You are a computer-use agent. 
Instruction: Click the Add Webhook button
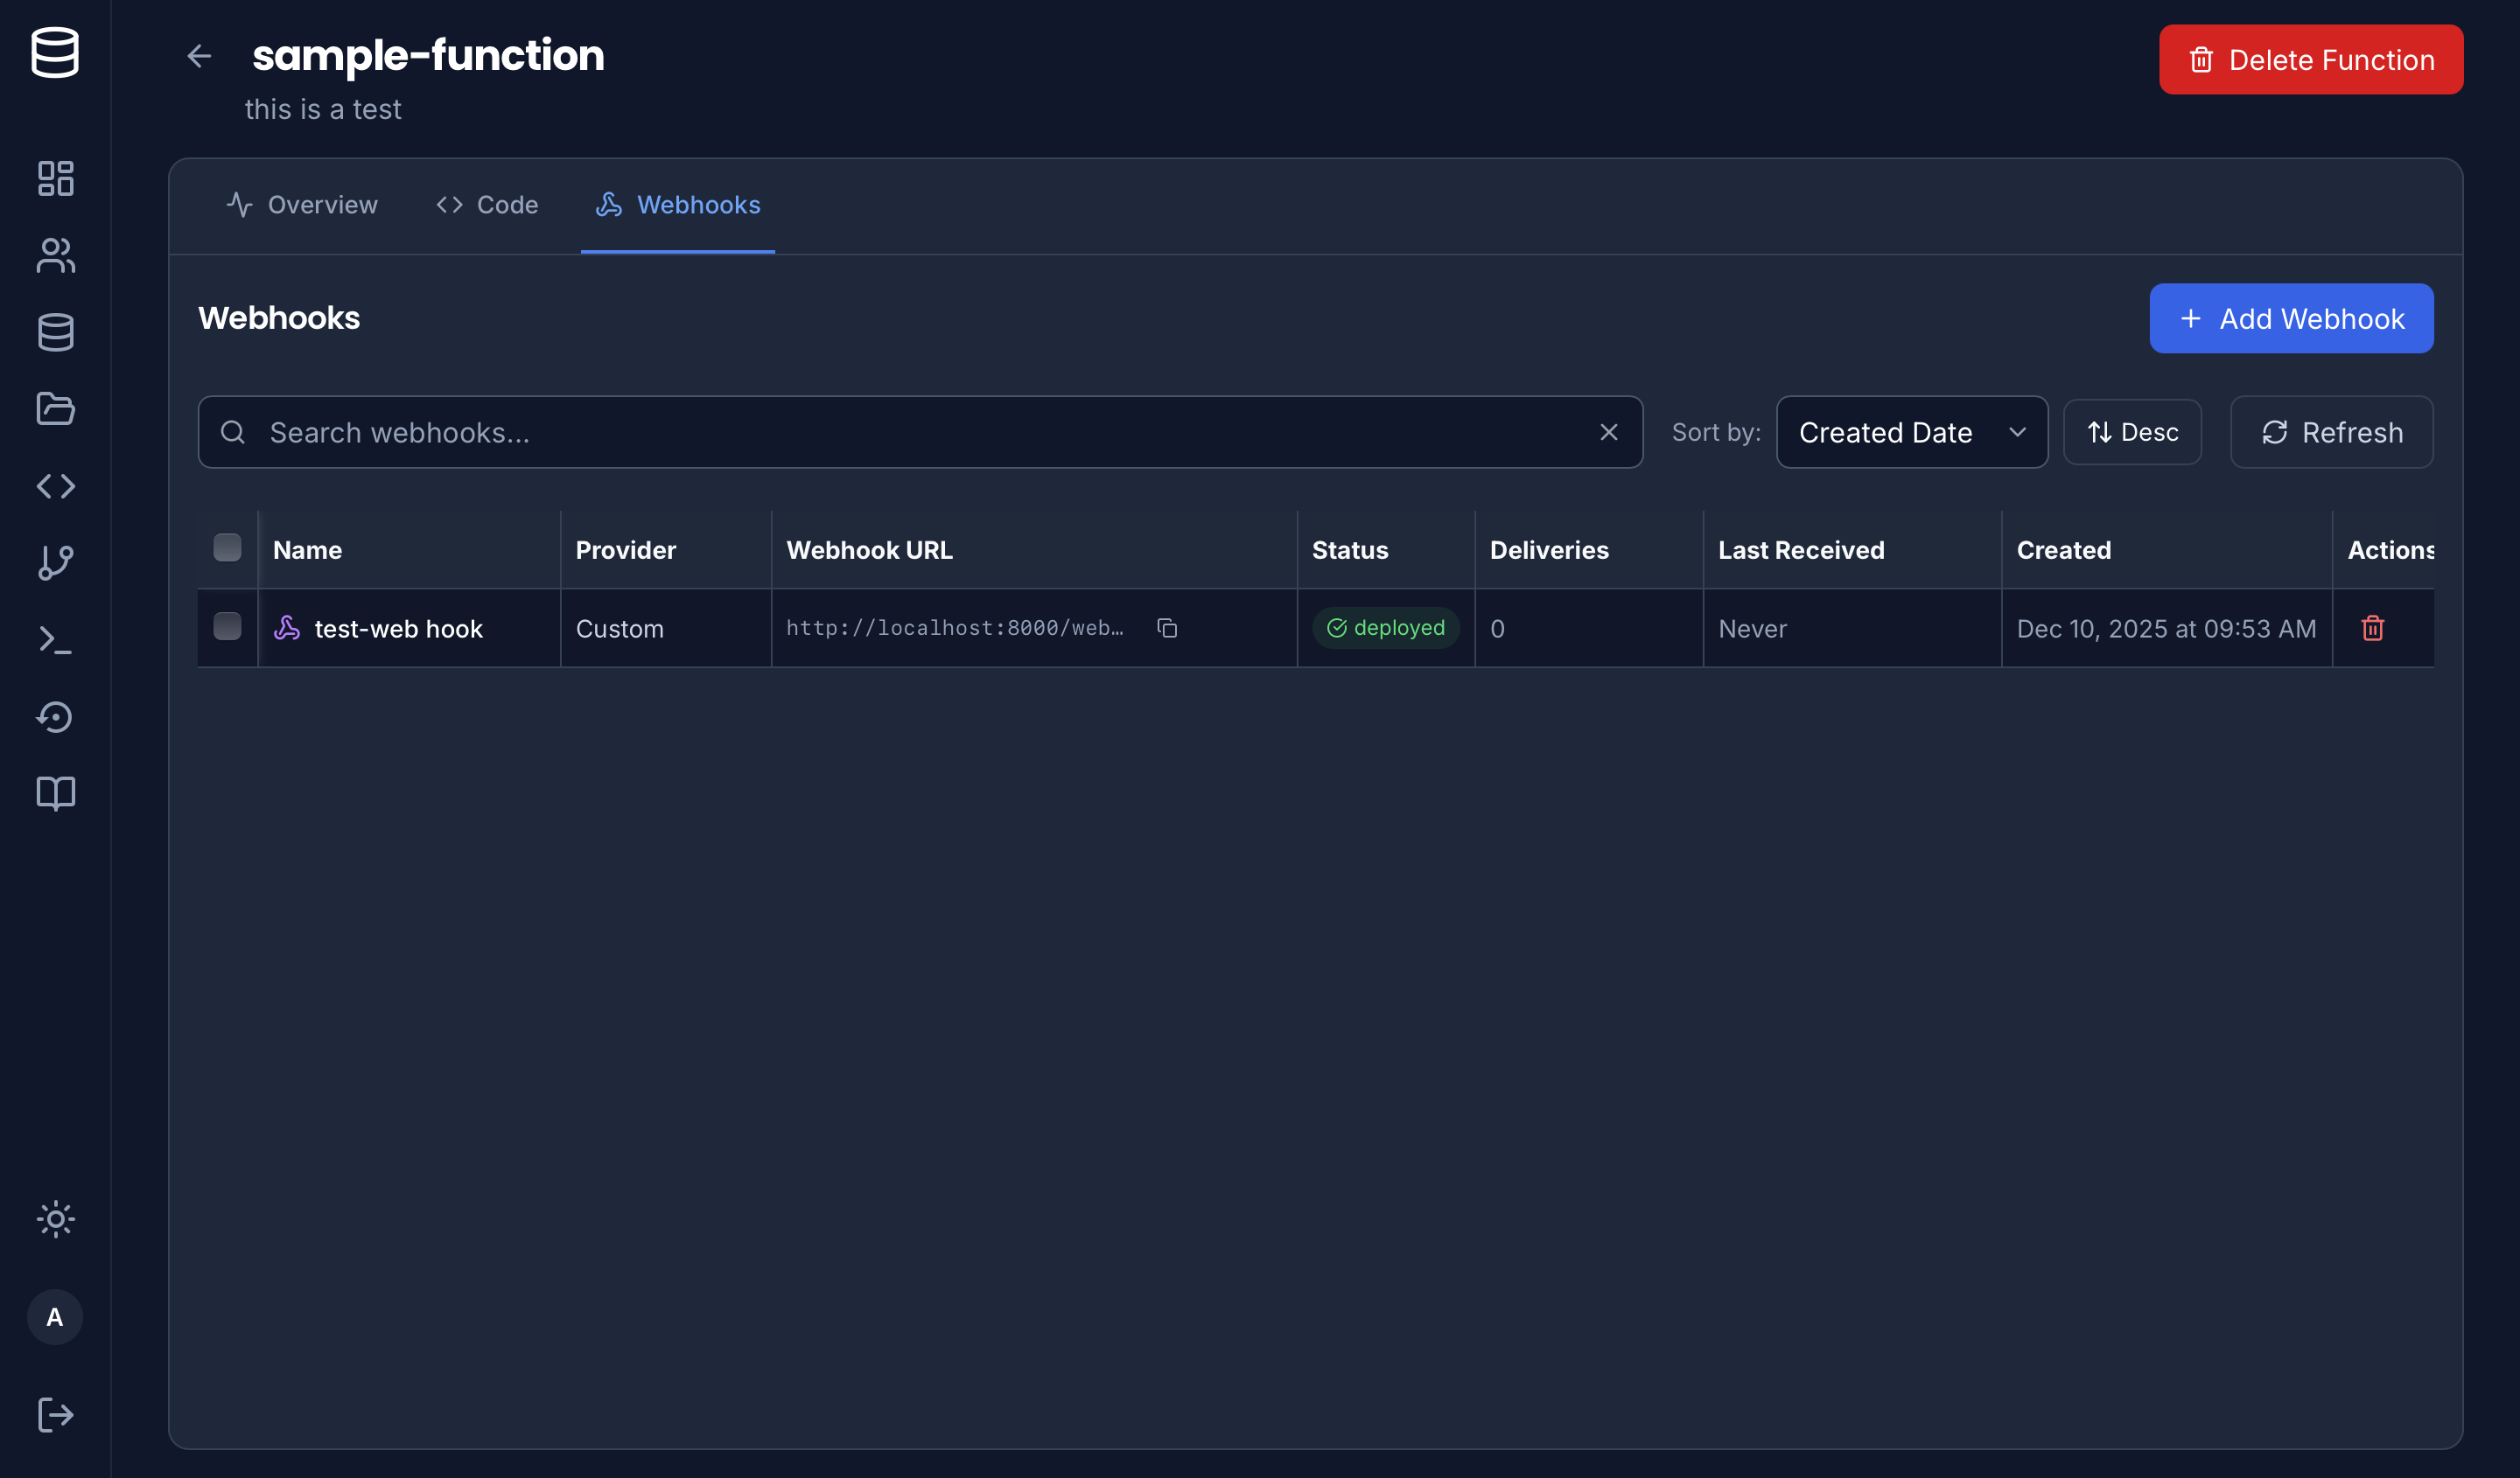(2291, 317)
